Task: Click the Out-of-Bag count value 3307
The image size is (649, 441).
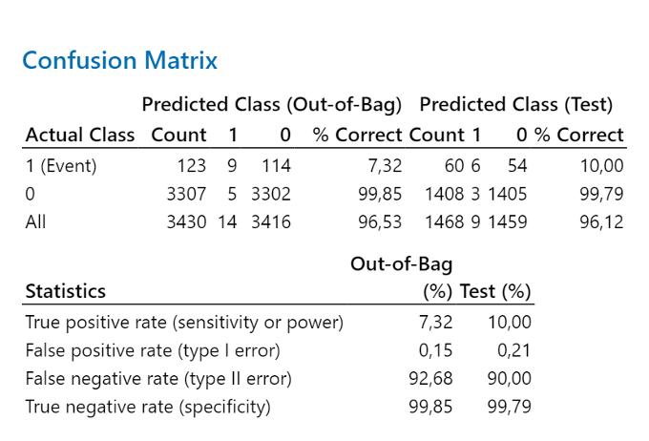Action: click(186, 194)
